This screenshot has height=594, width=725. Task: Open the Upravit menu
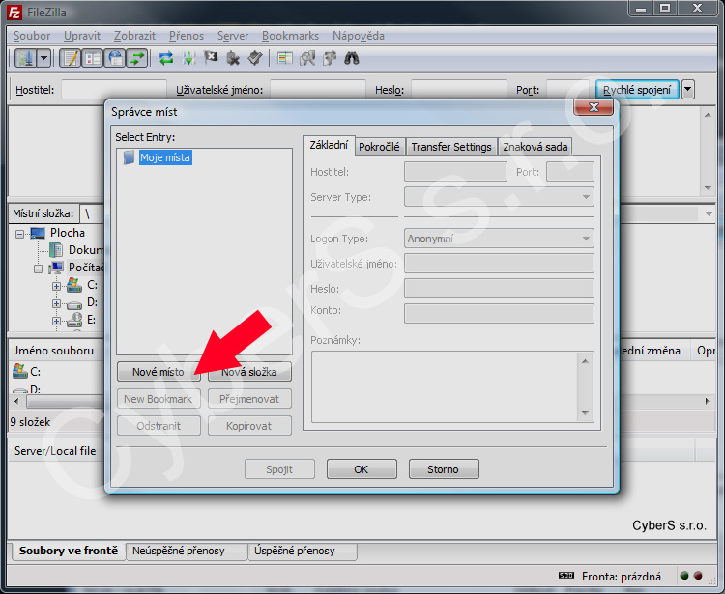click(x=82, y=36)
